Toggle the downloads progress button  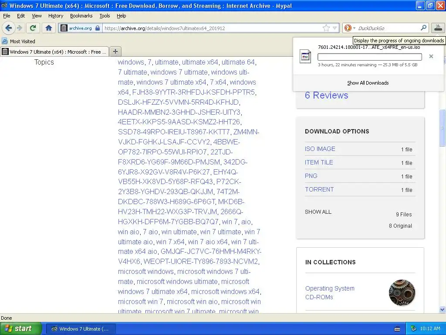(438, 28)
